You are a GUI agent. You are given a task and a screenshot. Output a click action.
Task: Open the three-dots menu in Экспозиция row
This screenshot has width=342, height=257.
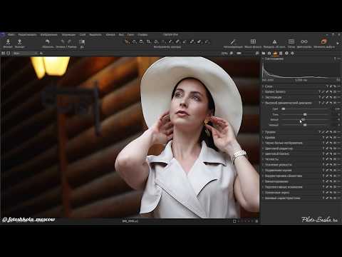pos(338,97)
